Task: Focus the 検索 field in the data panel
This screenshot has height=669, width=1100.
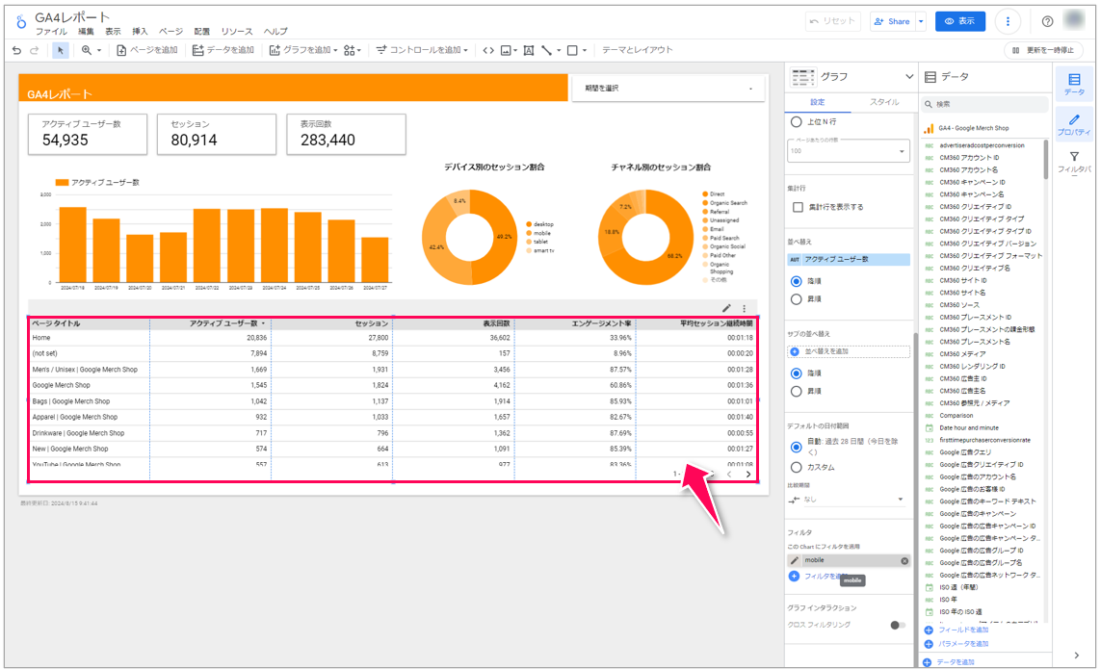Action: [x=984, y=104]
